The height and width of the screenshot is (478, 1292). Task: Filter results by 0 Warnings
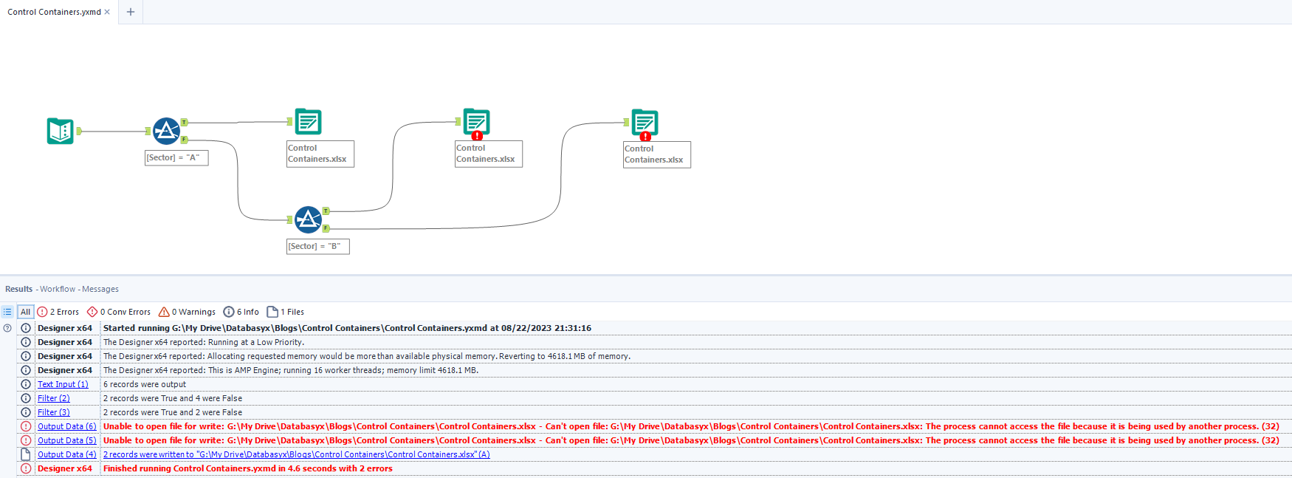click(188, 312)
